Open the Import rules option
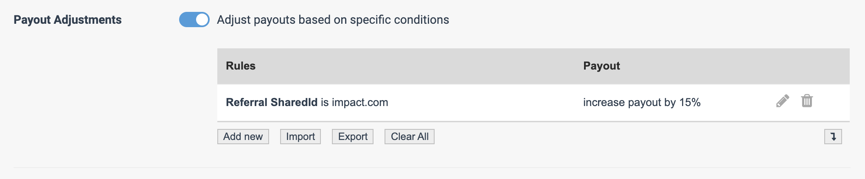The width and height of the screenshot is (865, 179). 301,137
